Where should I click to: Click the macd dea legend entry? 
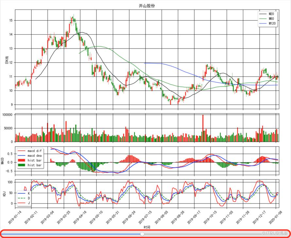click(30, 156)
